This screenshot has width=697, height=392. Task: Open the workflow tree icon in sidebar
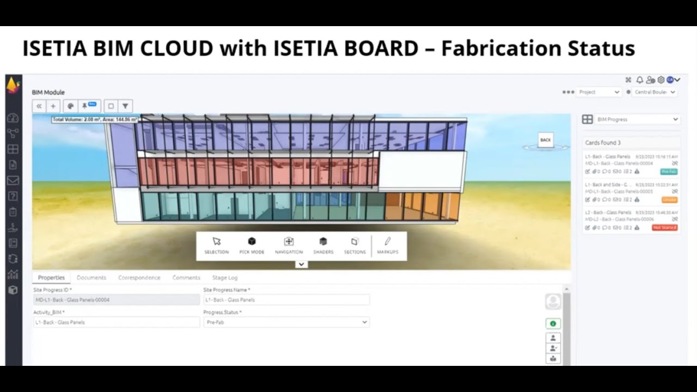13,133
